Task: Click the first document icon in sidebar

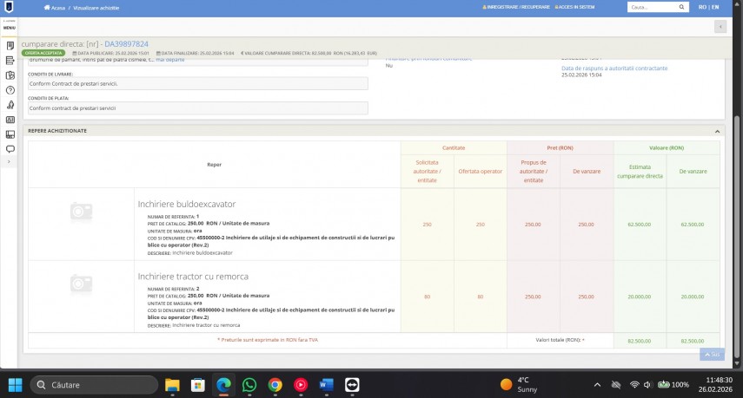Action: pyautogui.click(x=10, y=45)
